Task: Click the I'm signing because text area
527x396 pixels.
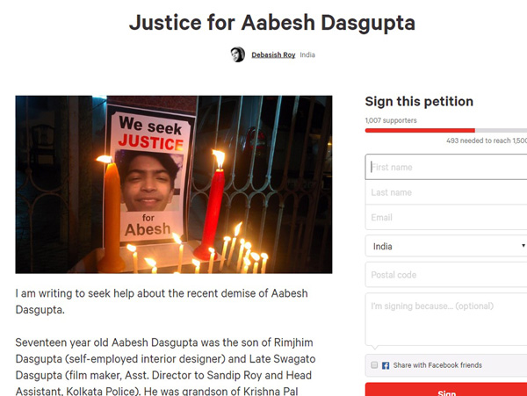Action: click(x=446, y=319)
